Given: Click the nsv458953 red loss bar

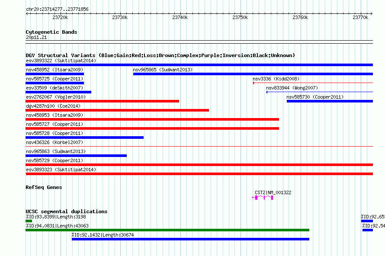Looking at the screenshot, I should pyautogui.click(x=152, y=119).
